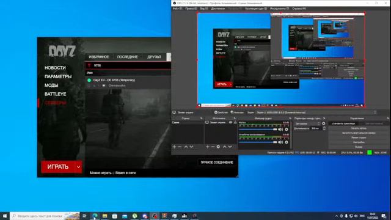Open the File menu in OBS
This screenshot has height=220, width=391.
pyautogui.click(x=177, y=9)
